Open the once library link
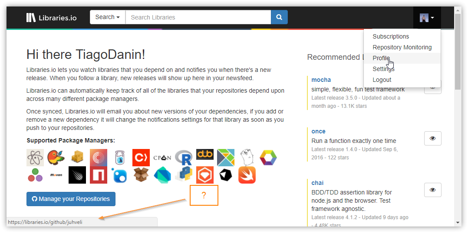468x233 pixels. [319, 131]
